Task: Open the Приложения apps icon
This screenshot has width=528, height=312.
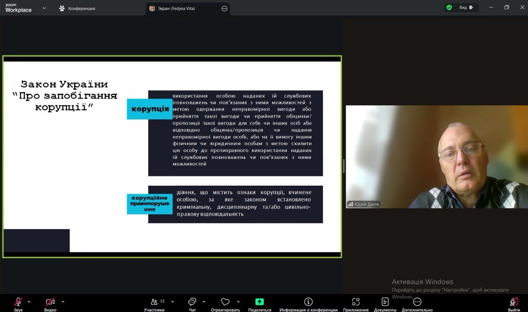Action: coord(355,302)
